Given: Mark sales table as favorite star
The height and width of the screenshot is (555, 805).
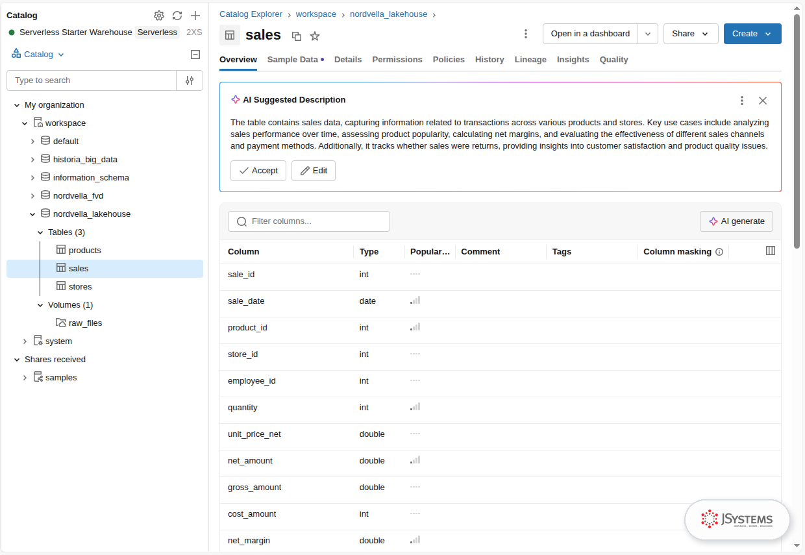Looking at the screenshot, I should click(315, 36).
